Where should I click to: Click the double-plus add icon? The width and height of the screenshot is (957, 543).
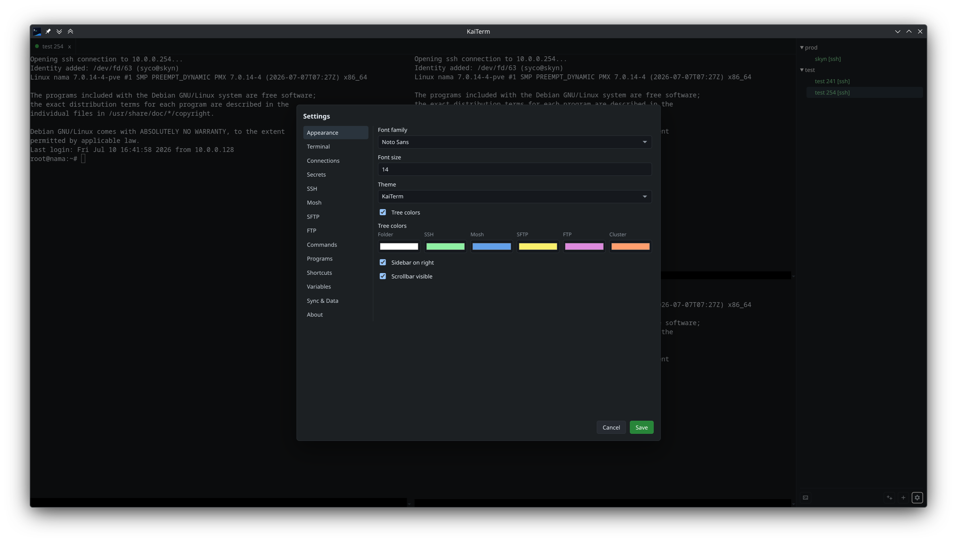(889, 497)
